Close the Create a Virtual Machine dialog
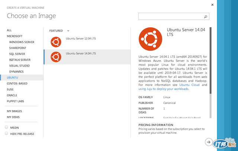This screenshot has height=151, width=238. [x=212, y=5]
